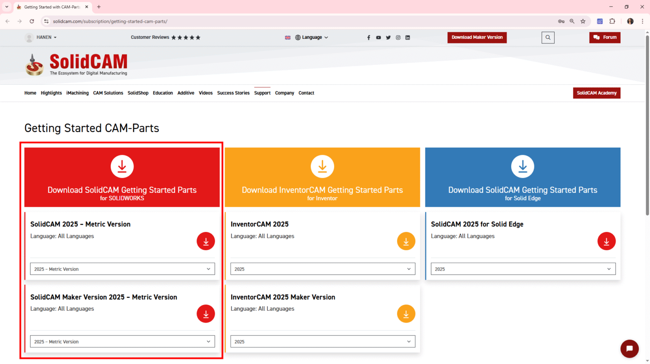The height and width of the screenshot is (364, 650).
Task: Open the Company menu item
Action: tap(284, 93)
